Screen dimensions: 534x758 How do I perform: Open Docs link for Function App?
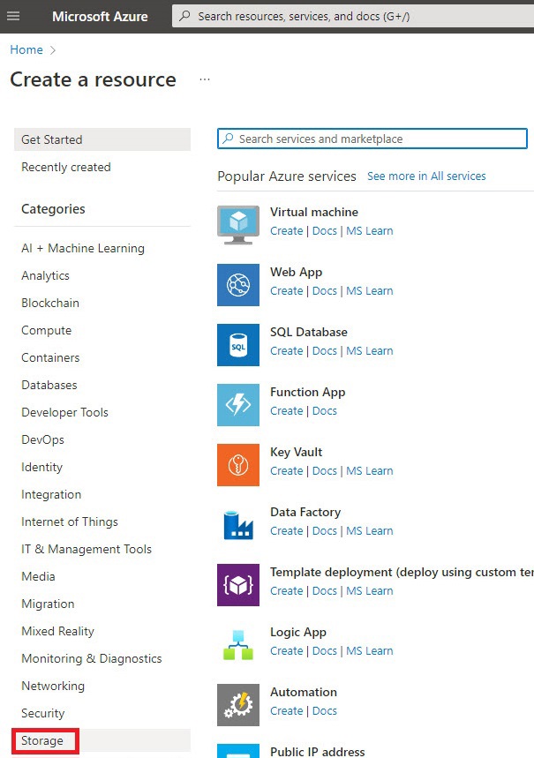[324, 411]
